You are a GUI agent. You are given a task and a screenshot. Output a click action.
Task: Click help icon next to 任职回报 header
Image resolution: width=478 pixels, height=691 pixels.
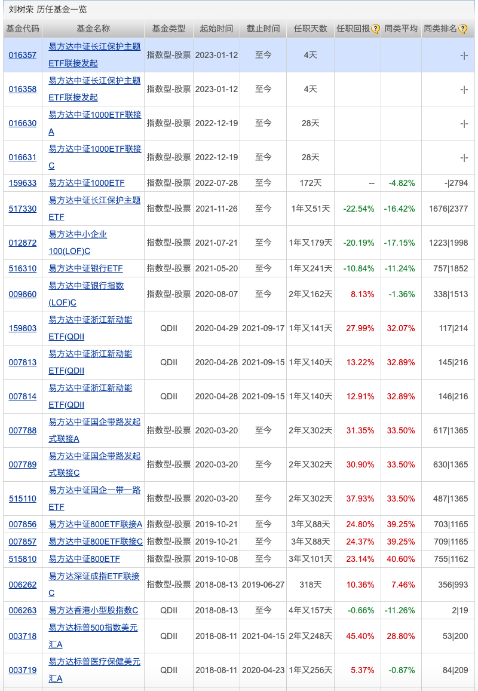pos(375,29)
